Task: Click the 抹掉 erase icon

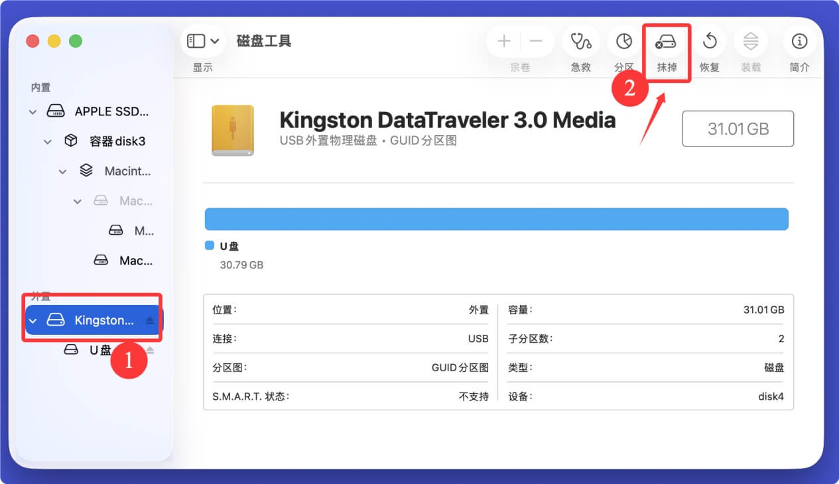Action: click(666, 41)
